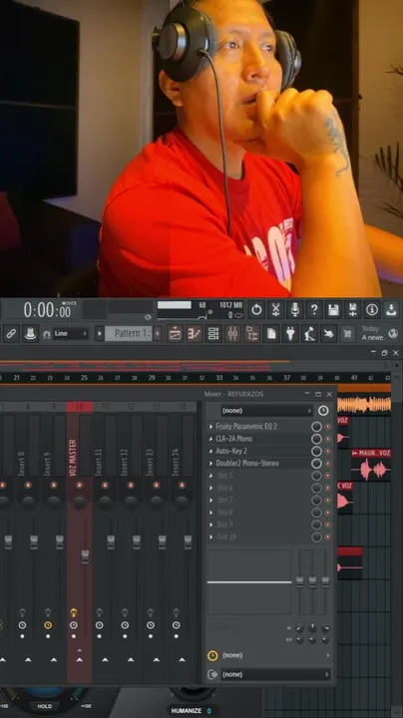Image resolution: width=403 pixels, height=718 pixels.
Task: Click the VOZ MASTER volume fader
Action: [85, 557]
